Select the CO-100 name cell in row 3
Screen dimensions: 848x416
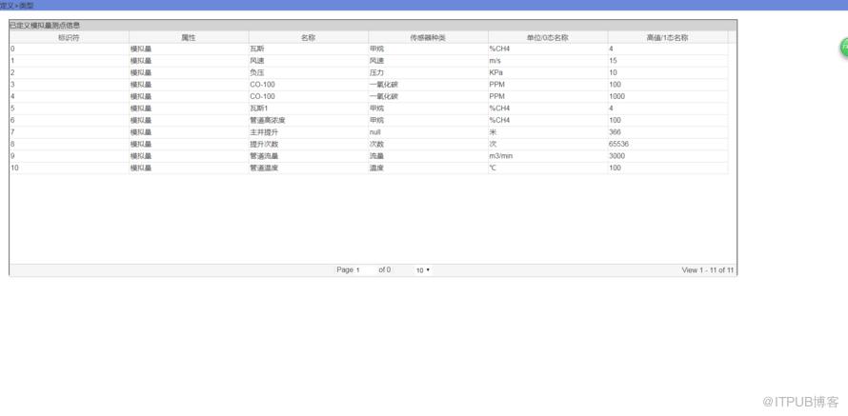(x=309, y=85)
